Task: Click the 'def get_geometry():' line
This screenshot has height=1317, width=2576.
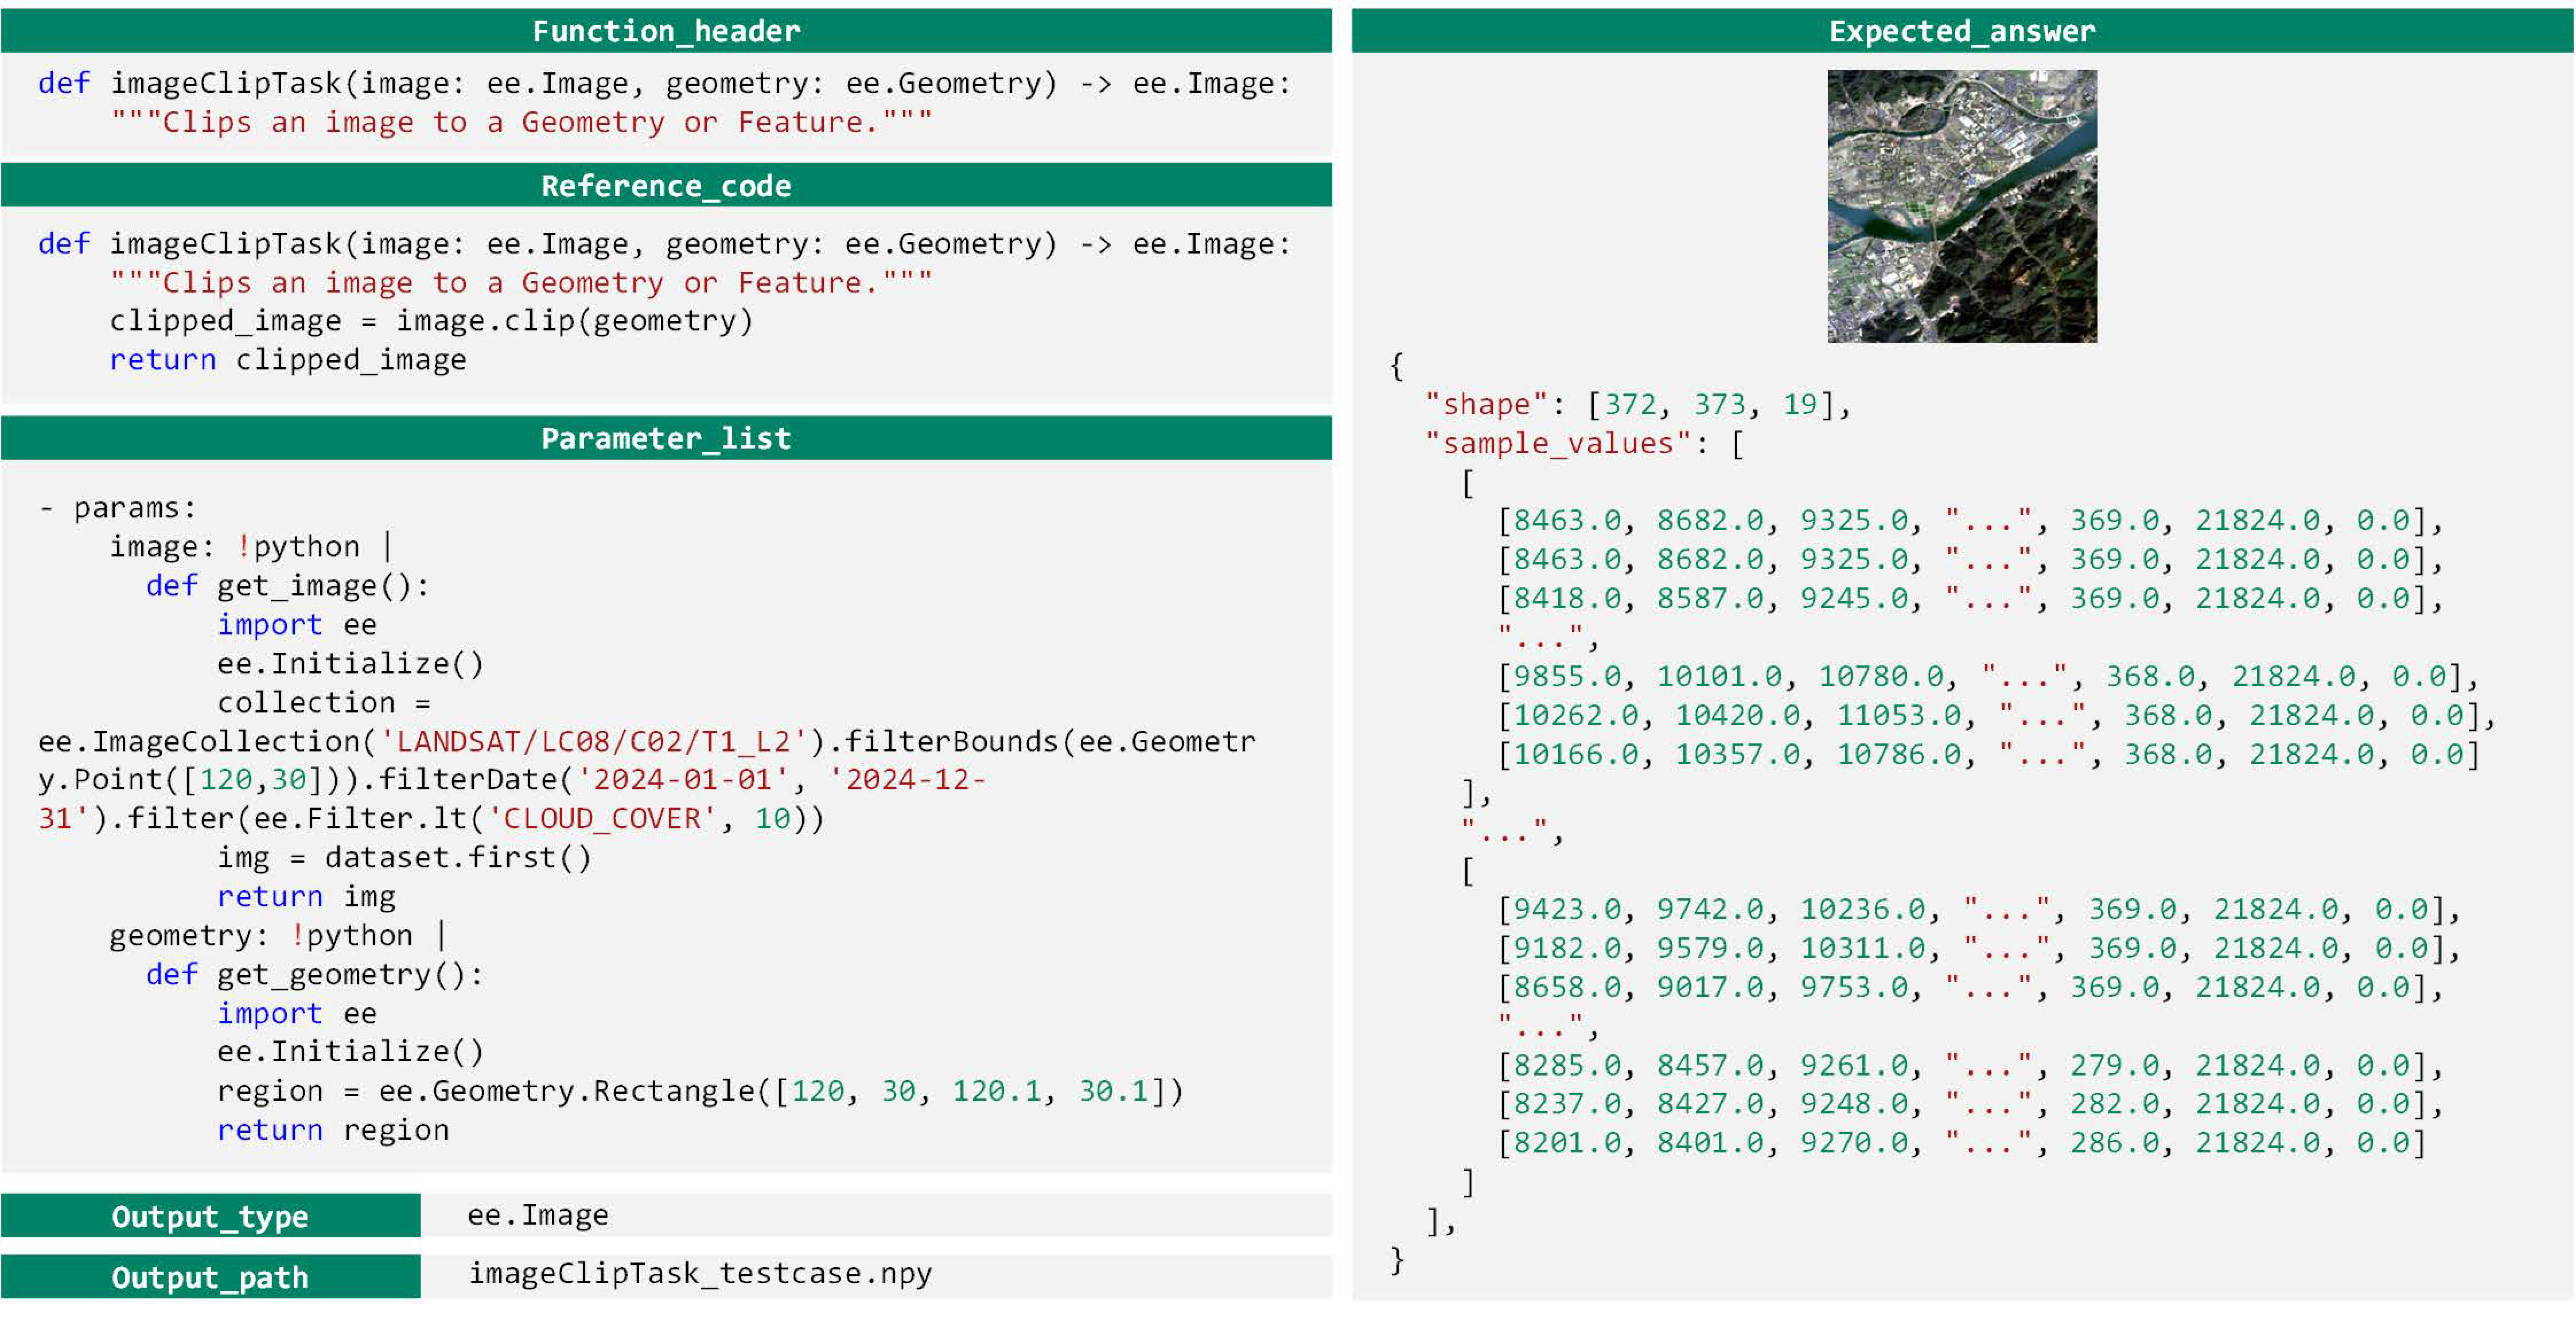Action: tap(314, 975)
